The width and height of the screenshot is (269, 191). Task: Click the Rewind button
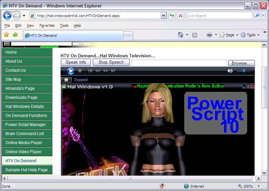pos(98,71)
